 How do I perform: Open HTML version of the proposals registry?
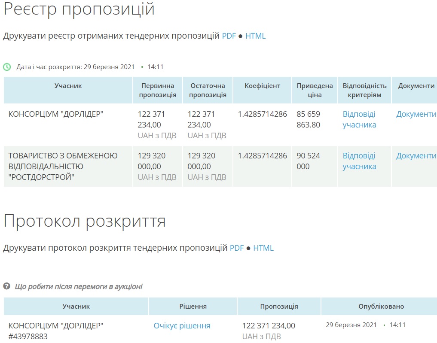pyautogui.click(x=255, y=36)
